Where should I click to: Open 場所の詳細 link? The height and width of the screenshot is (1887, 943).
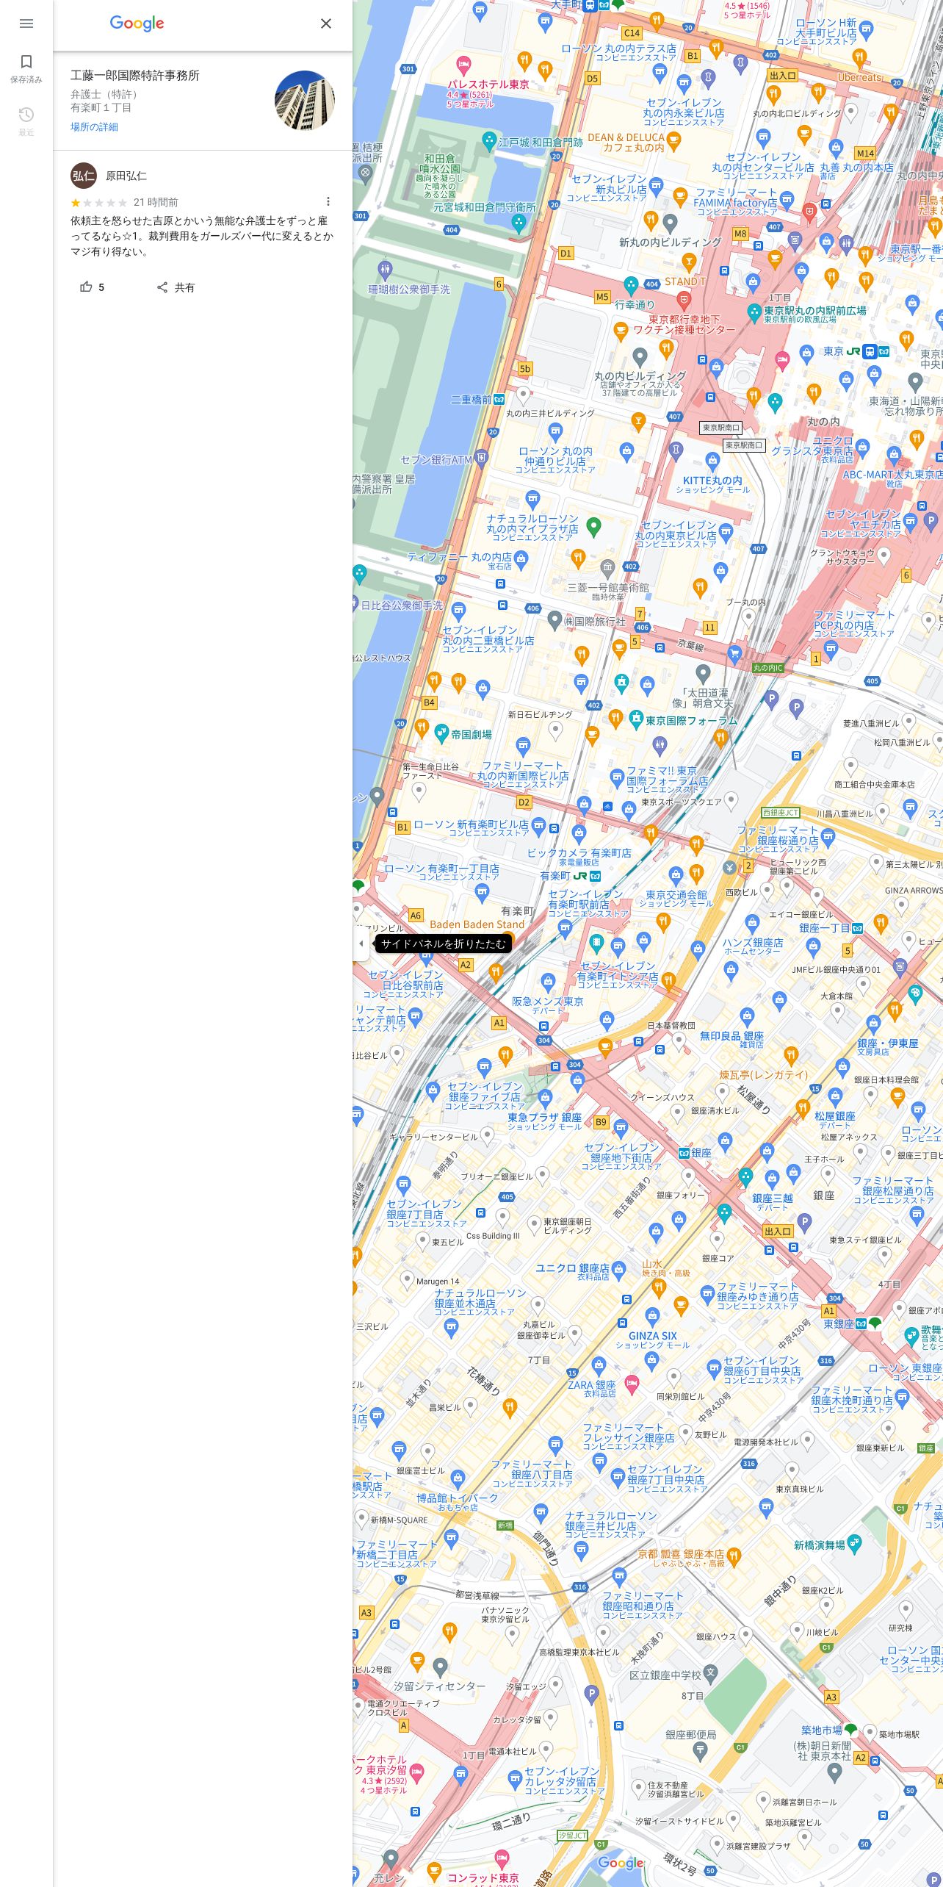click(x=94, y=127)
